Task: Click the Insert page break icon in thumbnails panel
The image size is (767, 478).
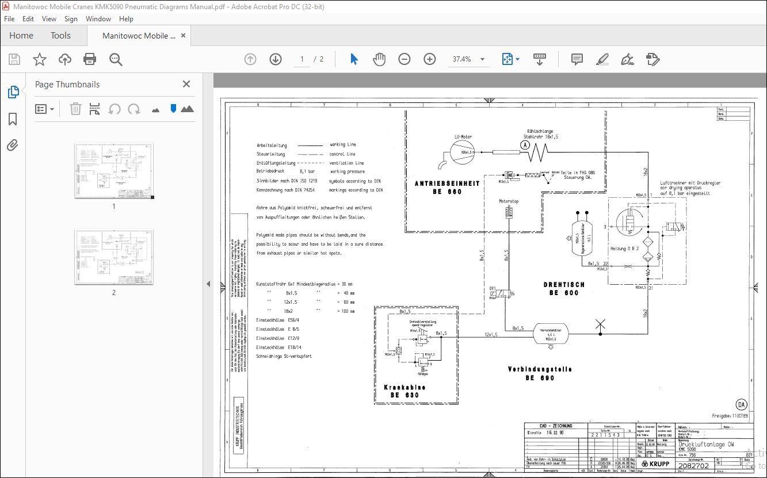Action: (x=95, y=109)
